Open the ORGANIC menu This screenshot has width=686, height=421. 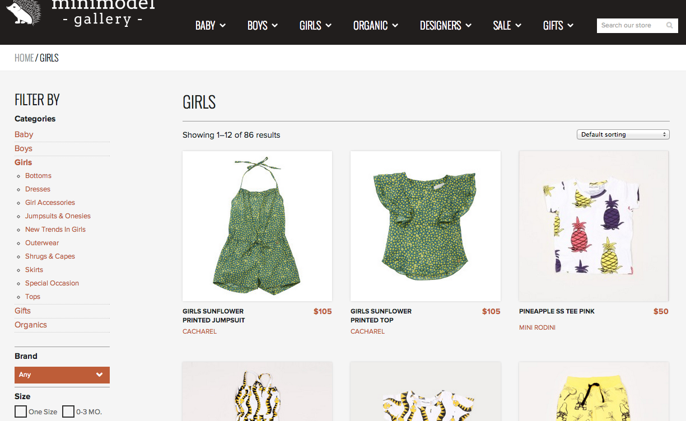click(x=376, y=25)
